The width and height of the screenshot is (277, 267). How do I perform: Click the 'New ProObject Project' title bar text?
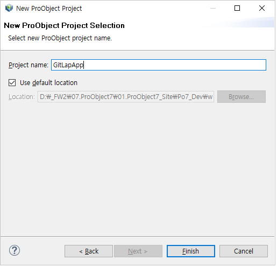coord(49,9)
